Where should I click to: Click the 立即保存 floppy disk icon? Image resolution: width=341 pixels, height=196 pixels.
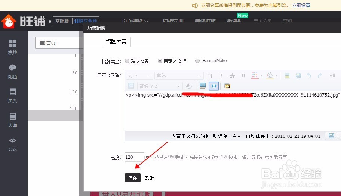tap(331, 136)
